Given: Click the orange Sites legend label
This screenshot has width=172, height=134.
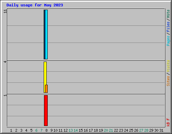Looking at the screenshot, I should tap(168, 81).
